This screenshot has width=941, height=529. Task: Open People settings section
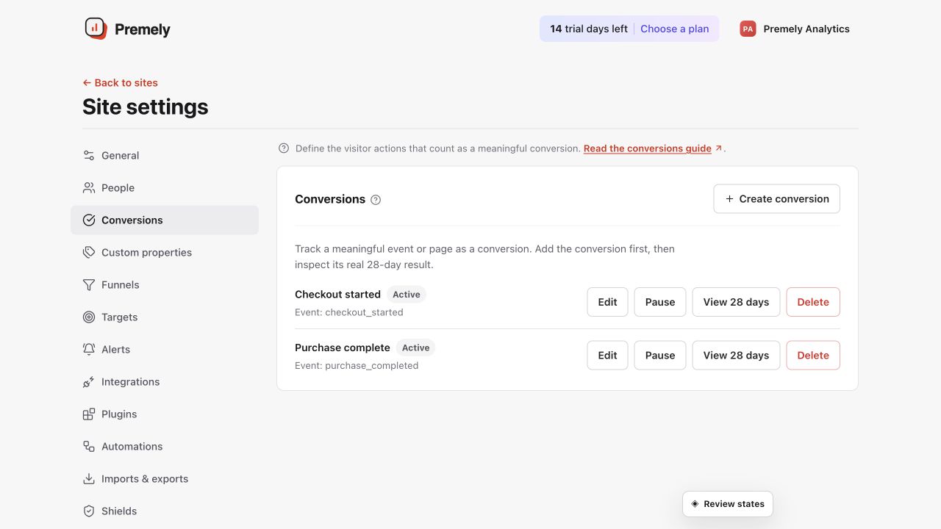click(165, 188)
